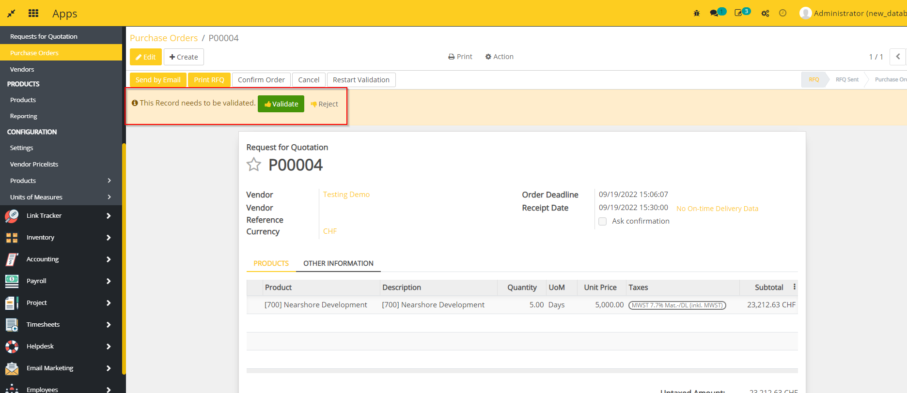Screen dimensions: 907x393
Task: Click the Payroll app icon
Action: click(12, 281)
